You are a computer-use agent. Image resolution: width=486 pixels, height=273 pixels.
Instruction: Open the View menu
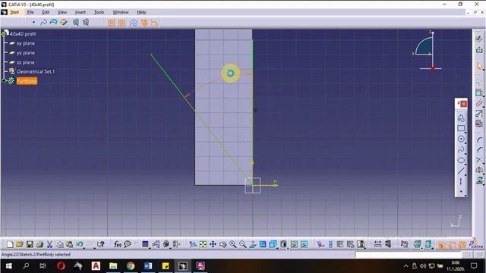tap(62, 12)
